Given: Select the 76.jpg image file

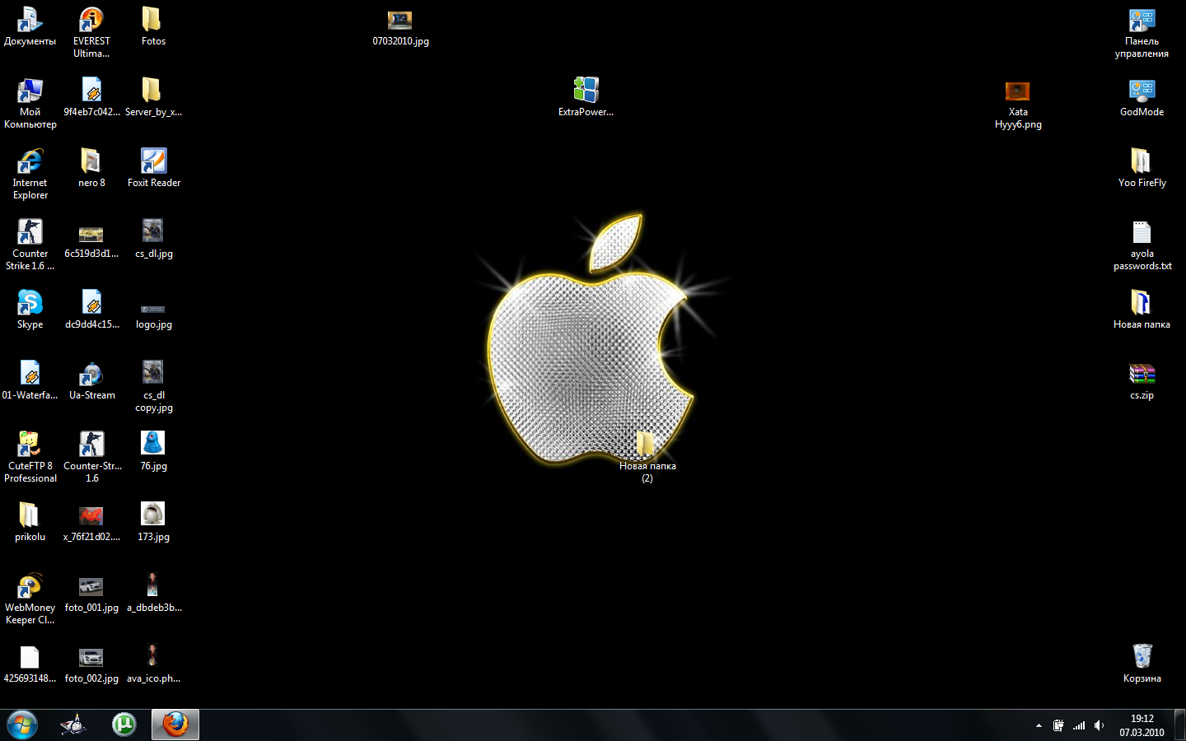Looking at the screenshot, I should 153,451.
